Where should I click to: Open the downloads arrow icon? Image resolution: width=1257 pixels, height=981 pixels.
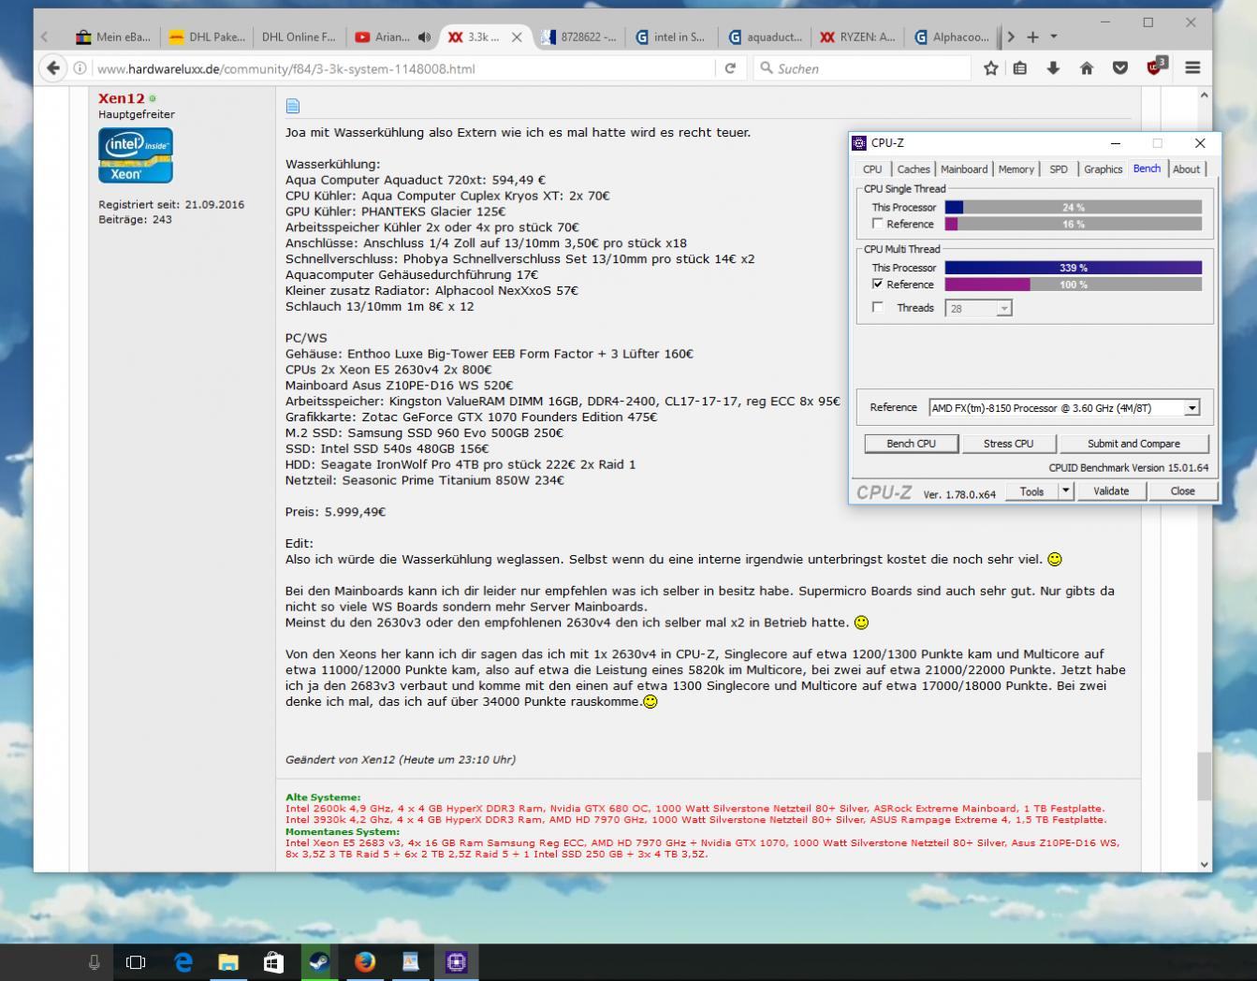click(1053, 67)
